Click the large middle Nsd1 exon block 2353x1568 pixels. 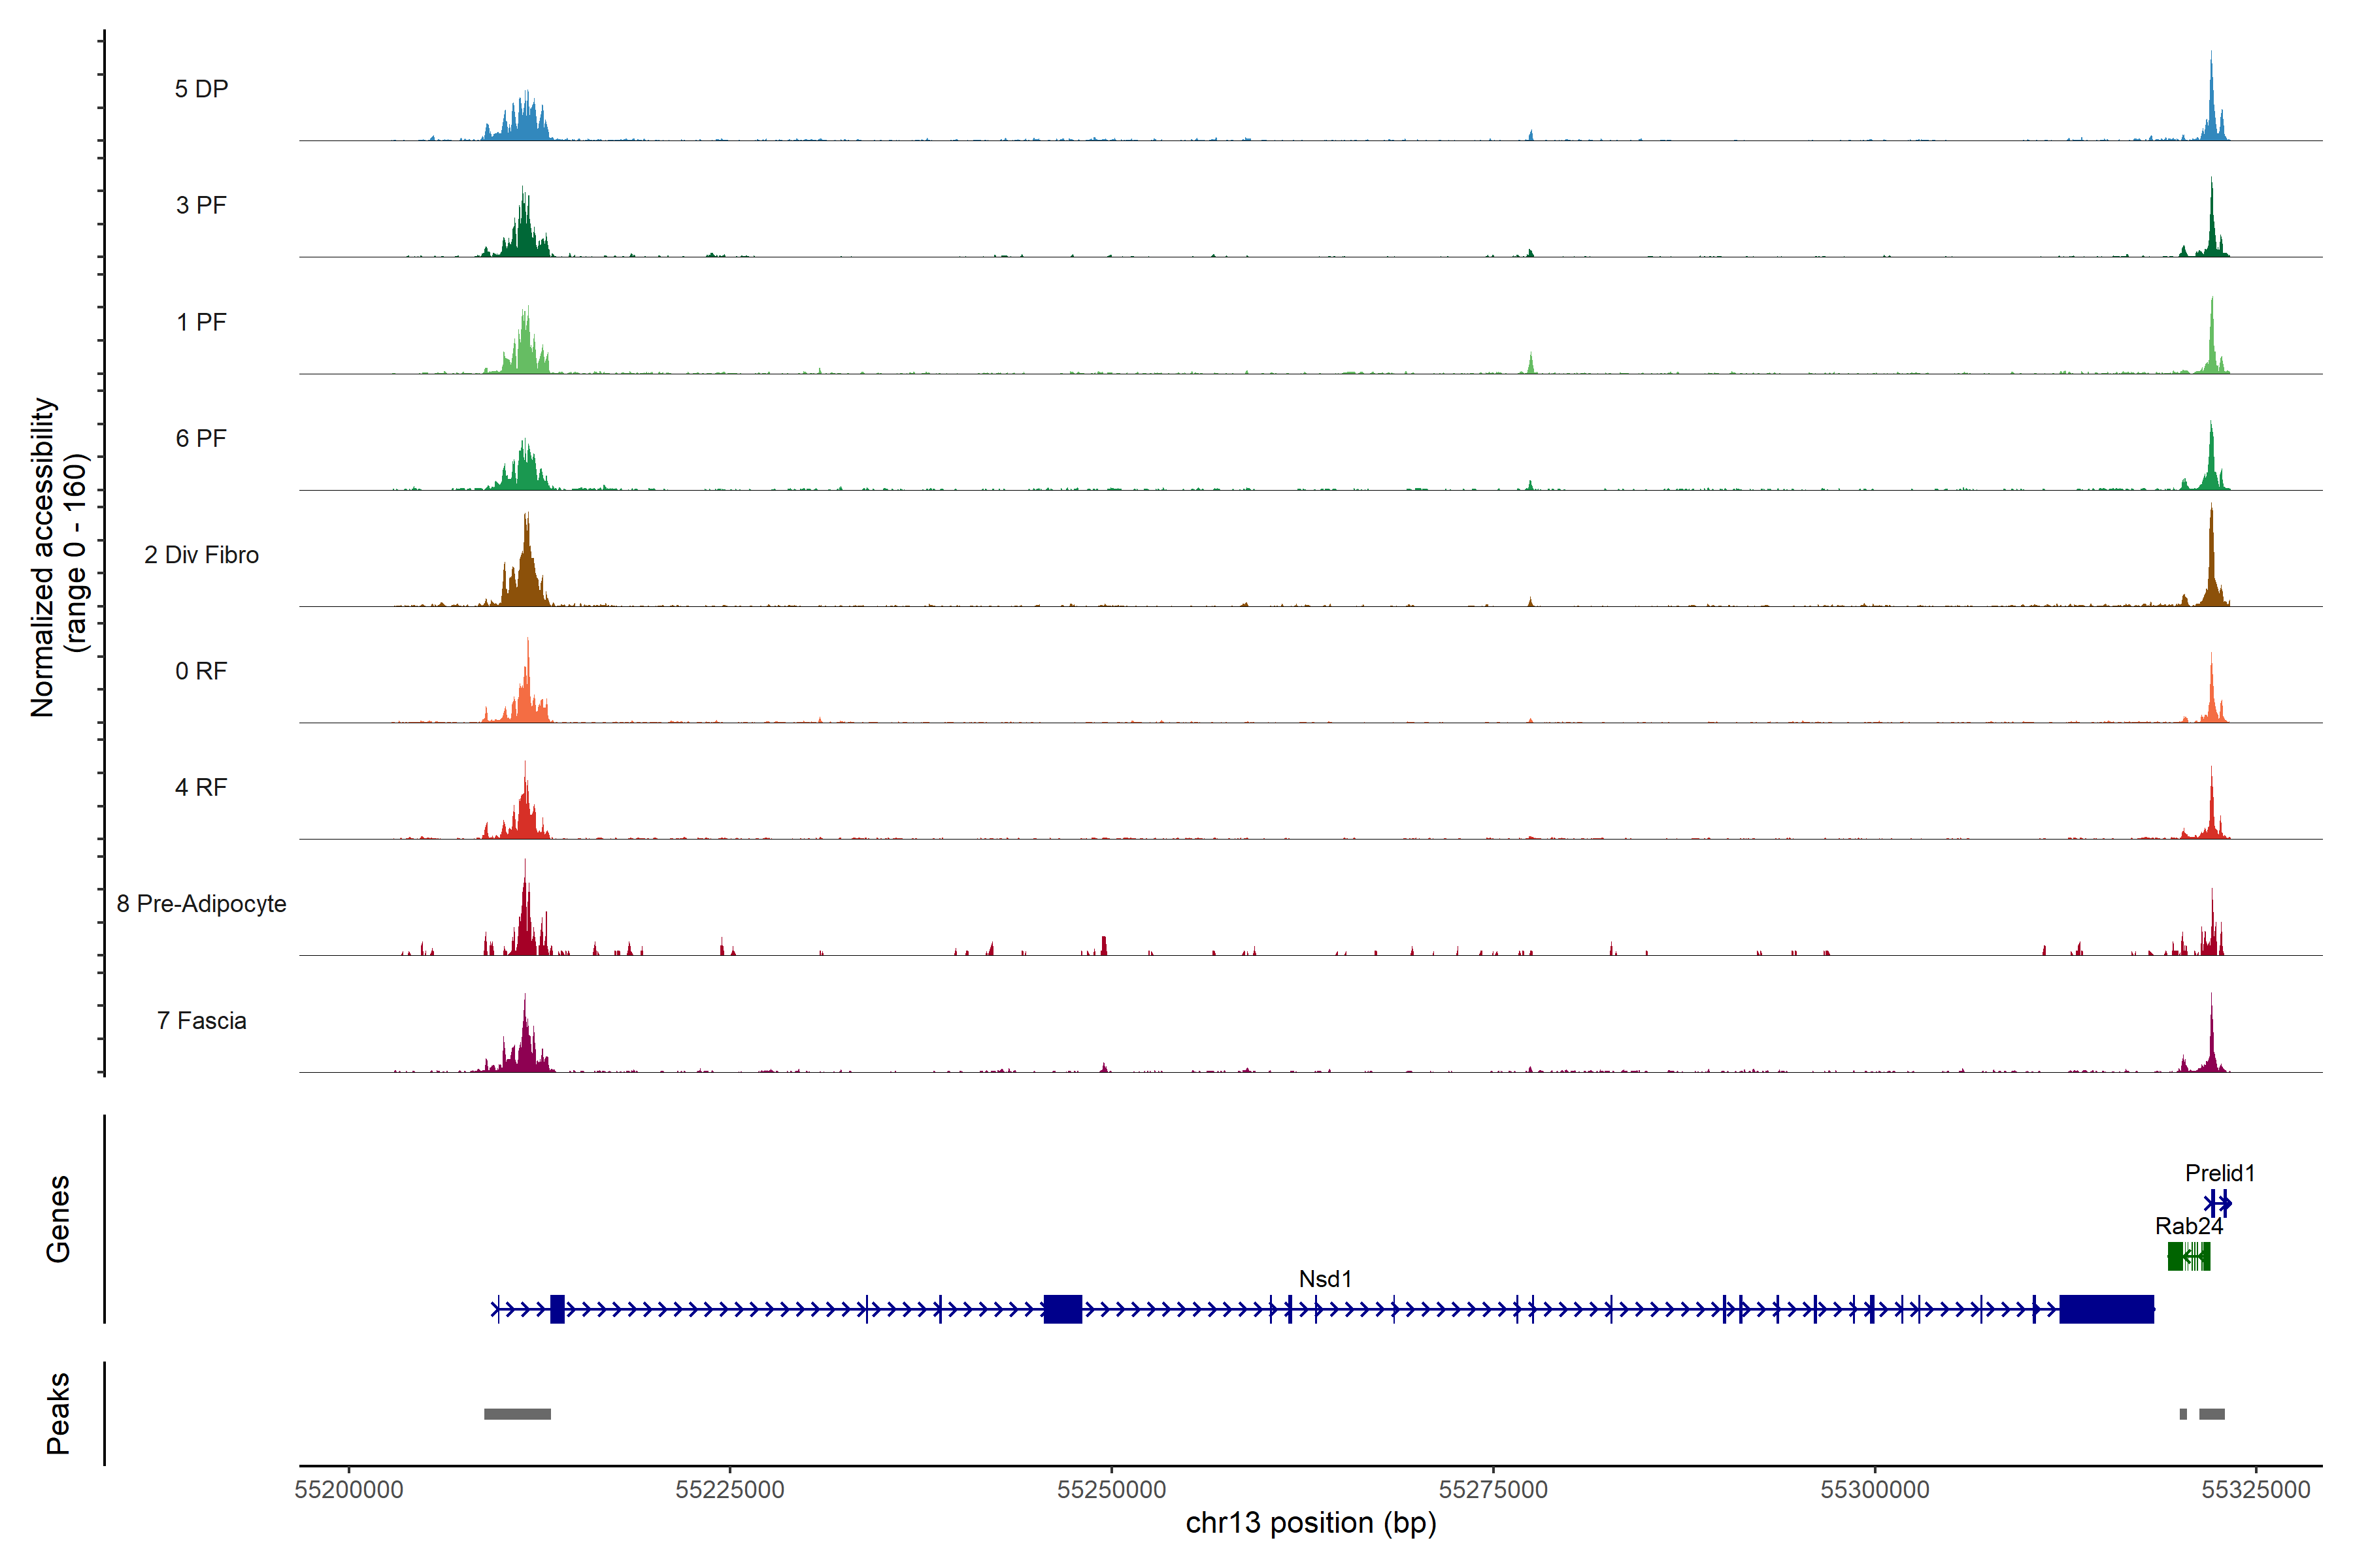[x=1063, y=1309]
